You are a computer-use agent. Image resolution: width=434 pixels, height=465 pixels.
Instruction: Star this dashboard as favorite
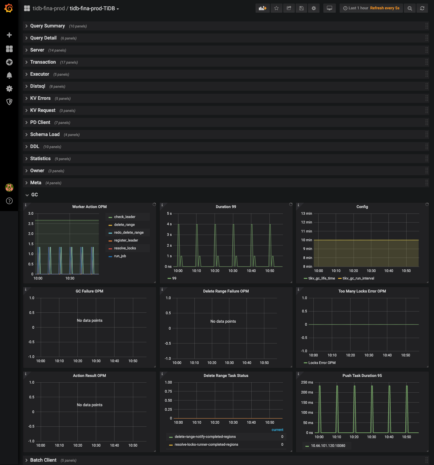(x=276, y=8)
